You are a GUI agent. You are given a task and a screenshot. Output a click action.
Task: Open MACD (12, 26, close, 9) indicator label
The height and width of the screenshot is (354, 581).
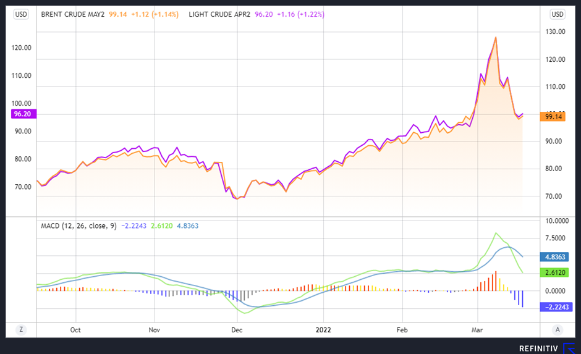(78, 226)
